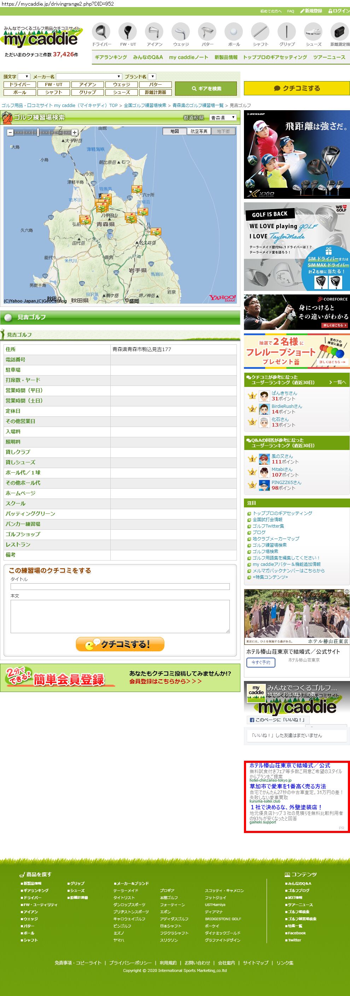Open the Putter category icon
This screenshot has height=996, width=350.
point(207,31)
